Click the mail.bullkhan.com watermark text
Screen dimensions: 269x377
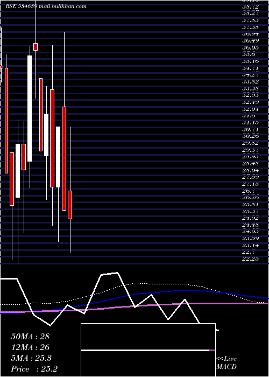(x=62, y=6)
